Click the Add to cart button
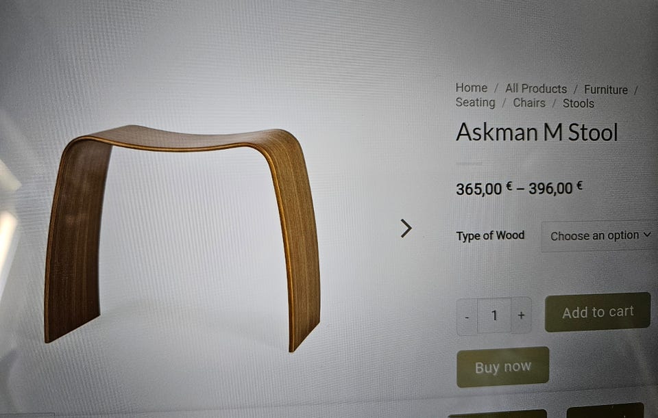This screenshot has width=658, height=418. 598,312
